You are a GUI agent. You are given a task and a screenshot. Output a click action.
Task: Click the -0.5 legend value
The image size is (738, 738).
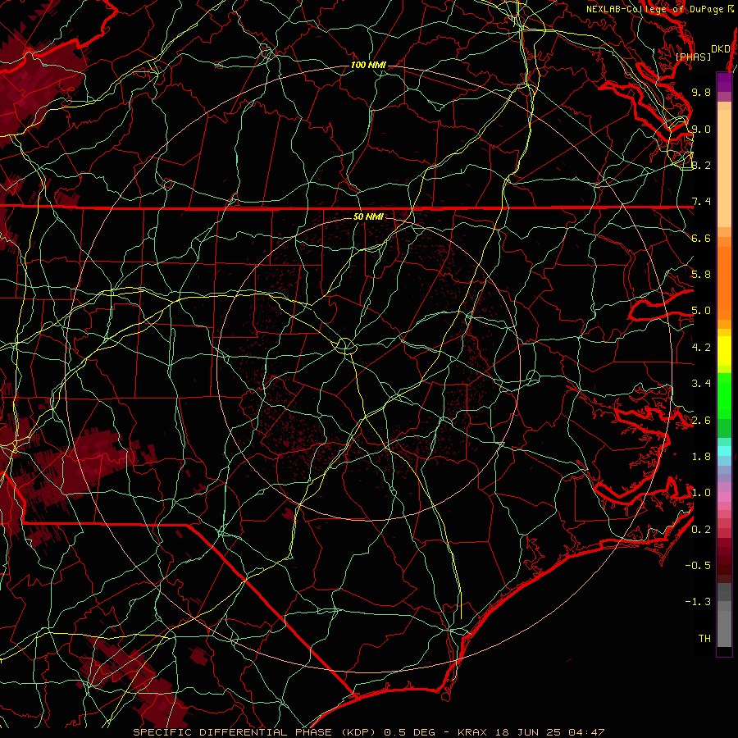[698, 566]
